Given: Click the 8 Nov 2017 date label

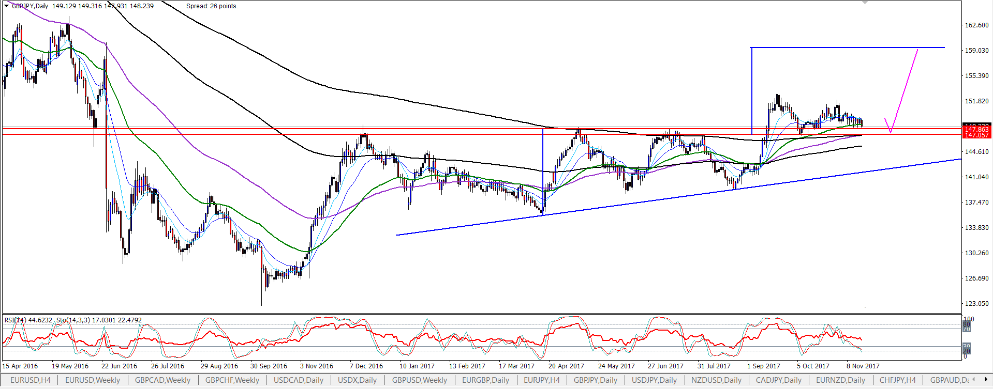Looking at the screenshot, I should 863,366.
